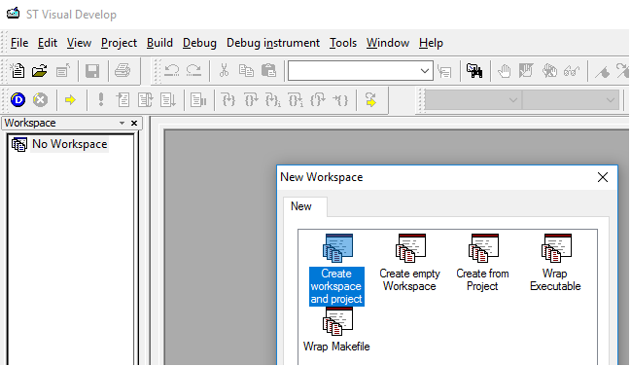Open the search text combo box dropdown
Image resolution: width=631 pixels, height=366 pixels.
click(425, 71)
